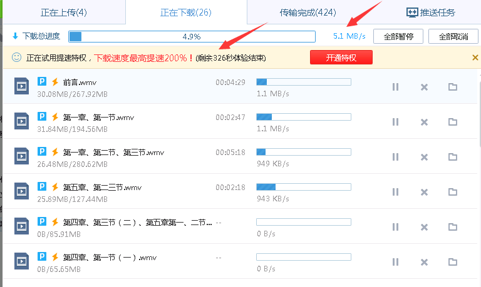Screen dimensions: 481x287
Task: Pause 第一章、第一节.wmv download
Action: pyautogui.click(x=395, y=122)
